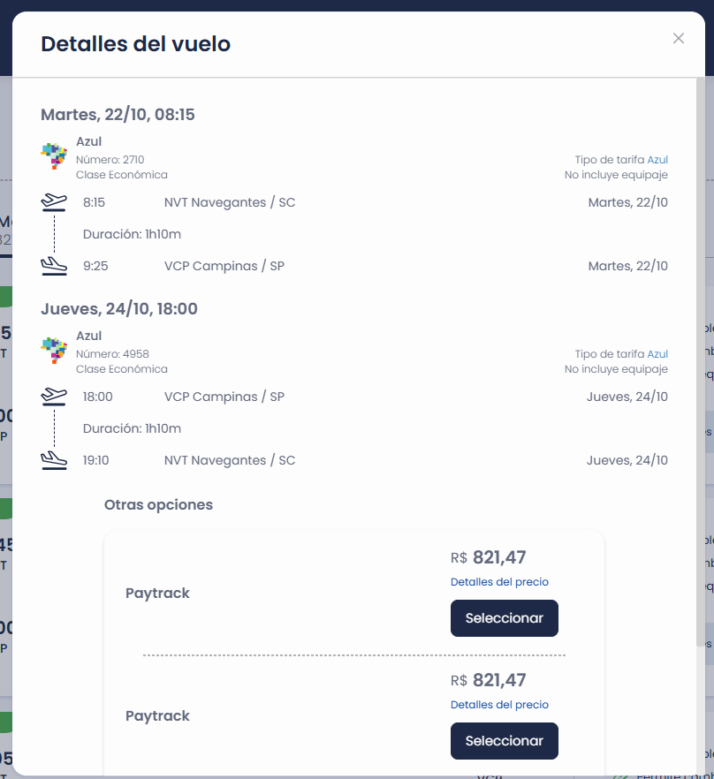
Task: Click NVT Navegantes / SC departure airport
Action: [230, 203]
